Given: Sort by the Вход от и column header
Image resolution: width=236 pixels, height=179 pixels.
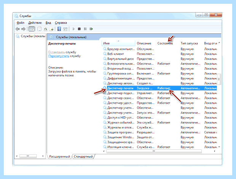Looking at the screenshot, I should [x=210, y=43].
